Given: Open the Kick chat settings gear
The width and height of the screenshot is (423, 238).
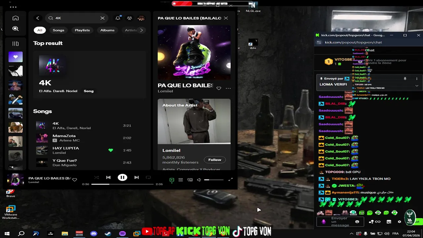Looking at the screenshot, I should [x=400, y=222].
